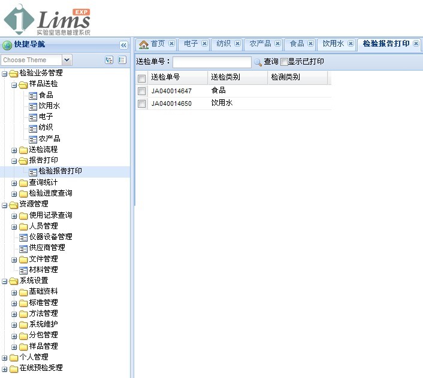Click the magnifier search icon next to 查询
Image resolution: width=423 pixels, height=378 pixels.
coord(258,62)
